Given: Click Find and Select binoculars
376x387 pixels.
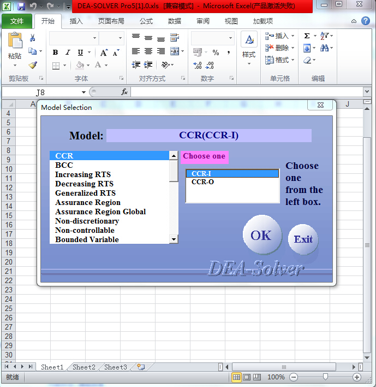Looking at the screenshot, I should pos(325,48).
